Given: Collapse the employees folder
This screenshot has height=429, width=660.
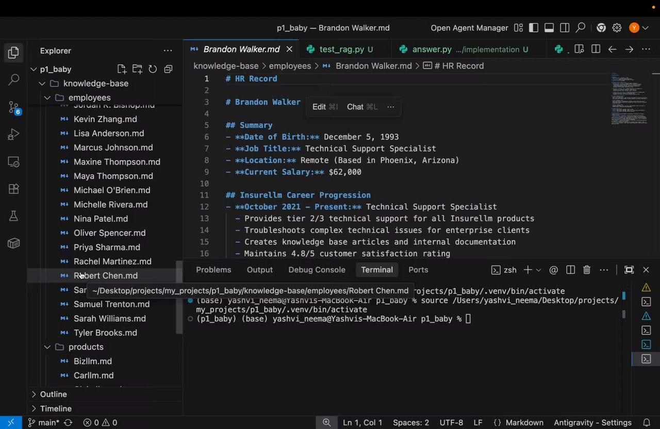Looking at the screenshot, I should pos(47,97).
